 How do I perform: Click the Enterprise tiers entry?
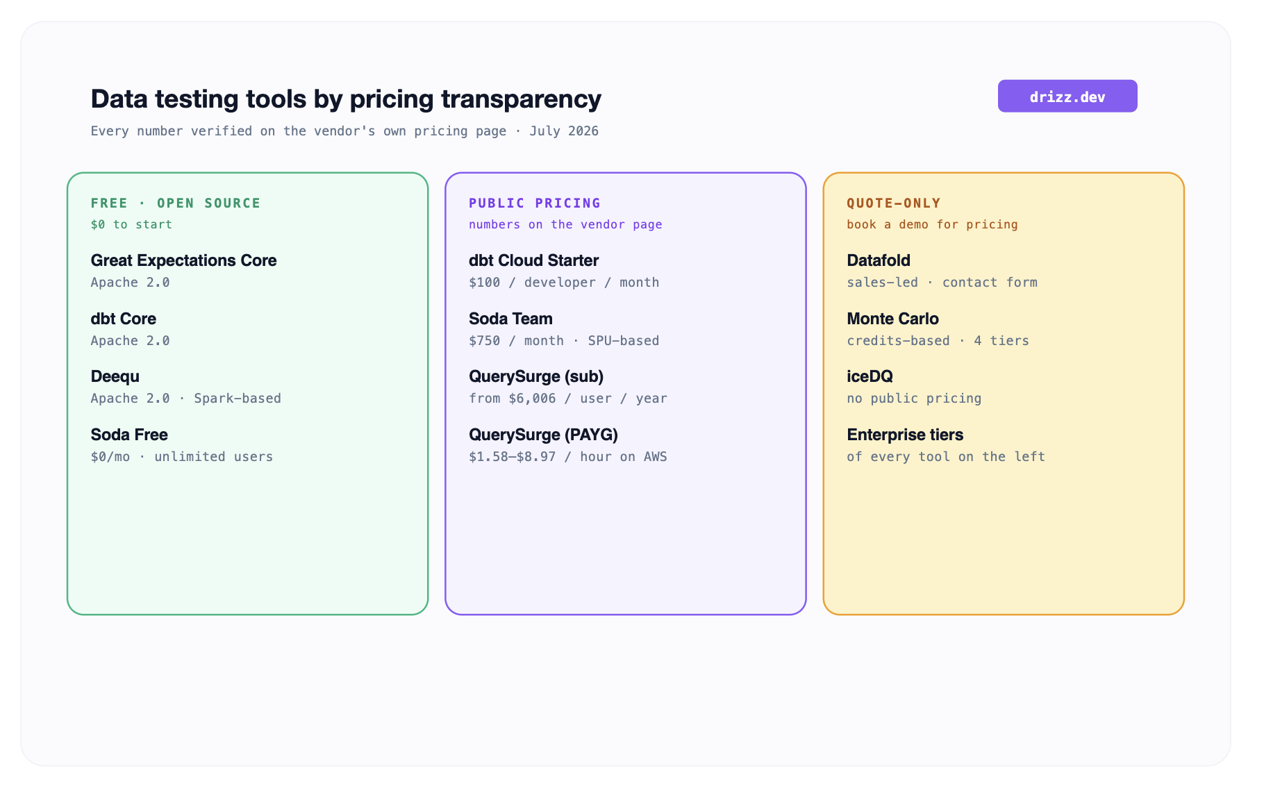pos(946,444)
